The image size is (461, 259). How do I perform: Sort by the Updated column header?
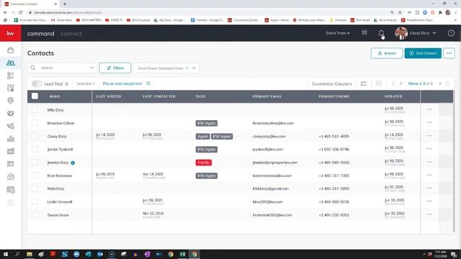point(393,96)
